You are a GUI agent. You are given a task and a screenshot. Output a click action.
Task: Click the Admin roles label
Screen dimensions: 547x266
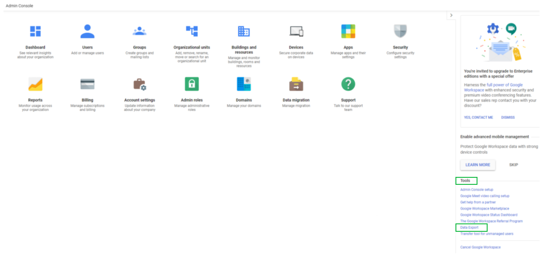click(192, 100)
